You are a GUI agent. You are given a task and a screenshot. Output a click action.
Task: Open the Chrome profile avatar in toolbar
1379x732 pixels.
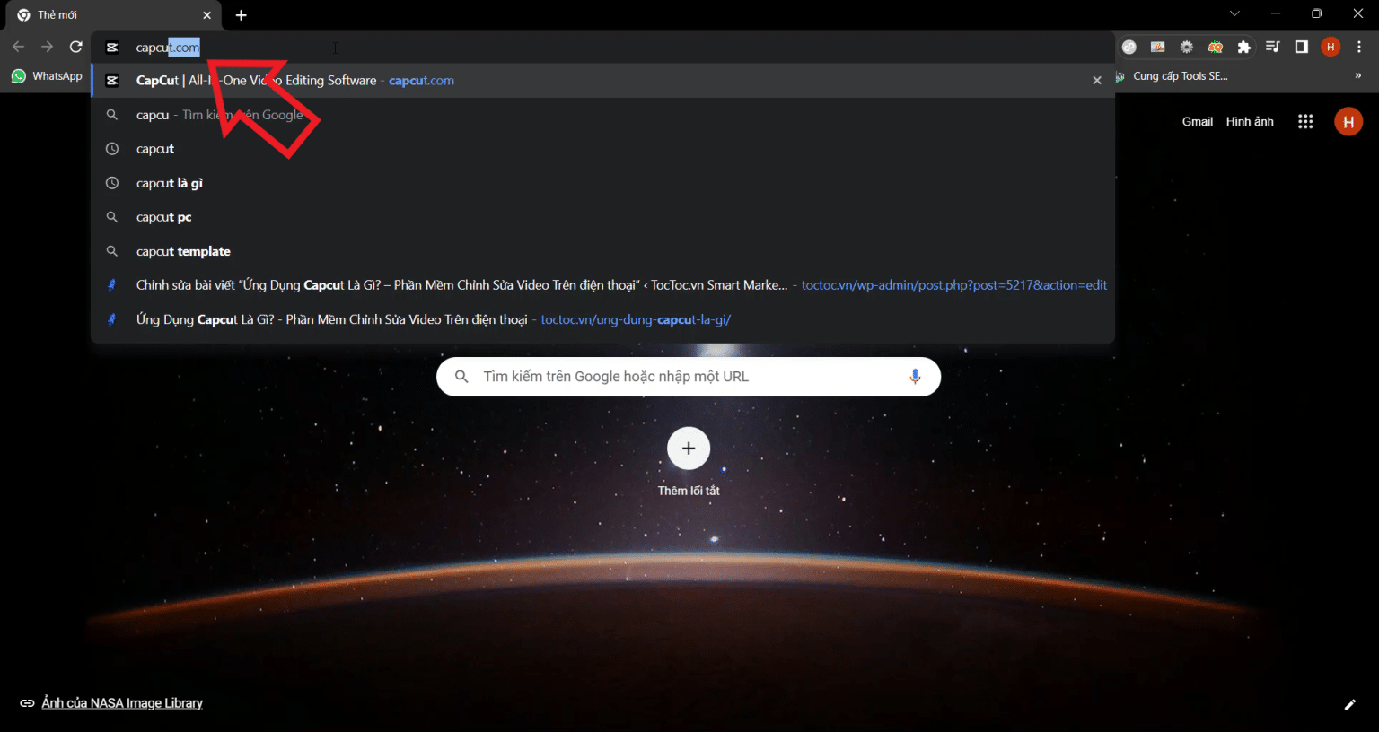click(1331, 47)
